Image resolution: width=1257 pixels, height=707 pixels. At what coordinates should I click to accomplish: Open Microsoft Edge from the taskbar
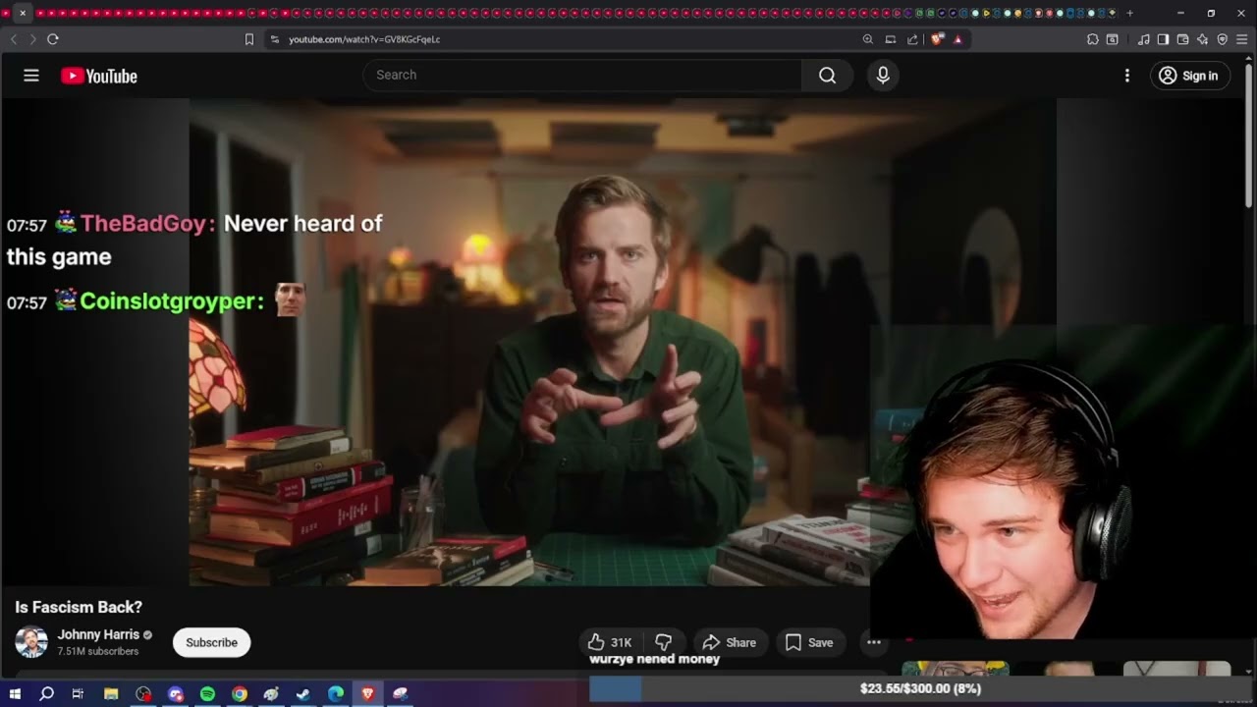click(336, 693)
